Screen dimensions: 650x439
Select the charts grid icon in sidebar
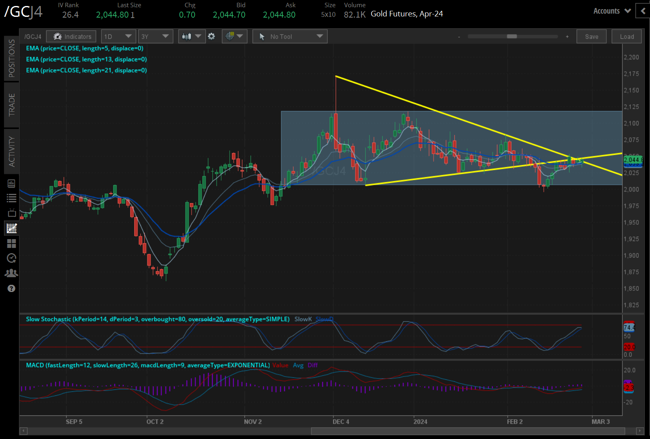pyautogui.click(x=12, y=228)
